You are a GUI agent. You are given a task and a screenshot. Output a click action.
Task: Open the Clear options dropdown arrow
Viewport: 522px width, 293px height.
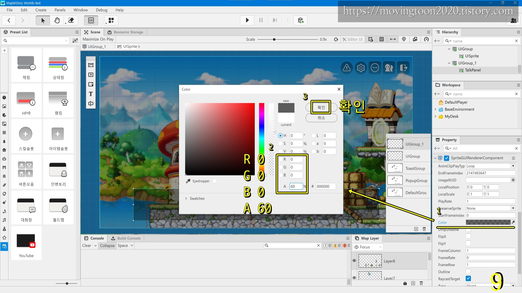[95, 246]
